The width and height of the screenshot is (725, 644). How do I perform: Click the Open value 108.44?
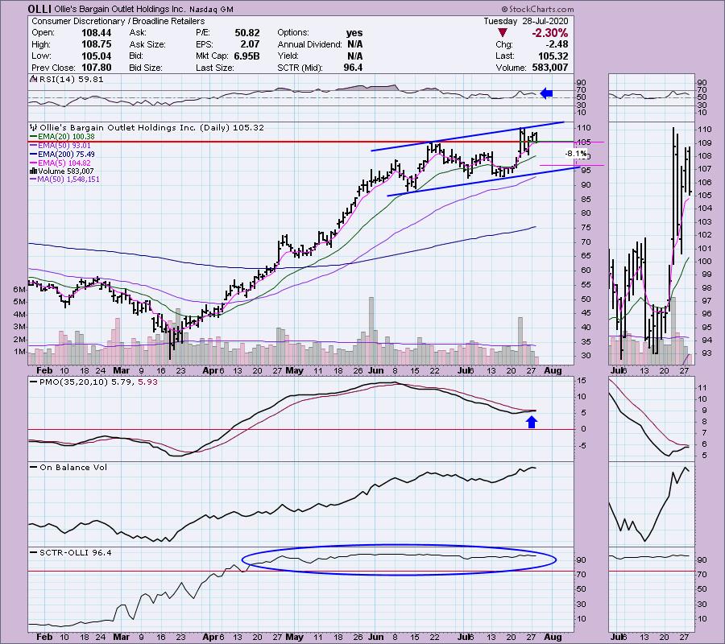coord(96,33)
